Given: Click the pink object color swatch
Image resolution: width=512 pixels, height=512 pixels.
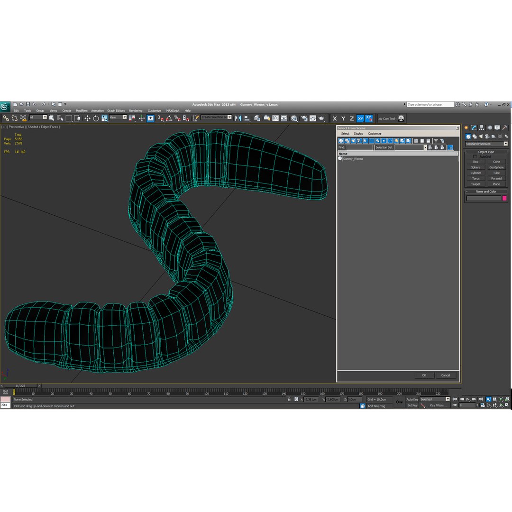Looking at the screenshot, I should (504, 198).
